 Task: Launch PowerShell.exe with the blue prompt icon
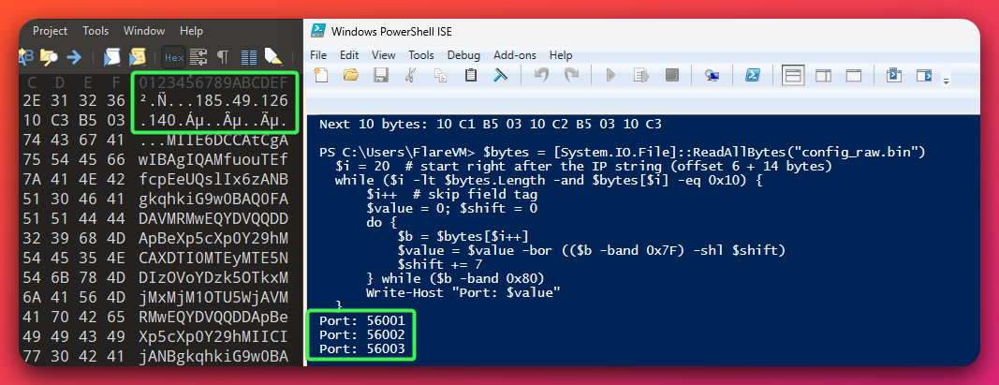(x=753, y=75)
